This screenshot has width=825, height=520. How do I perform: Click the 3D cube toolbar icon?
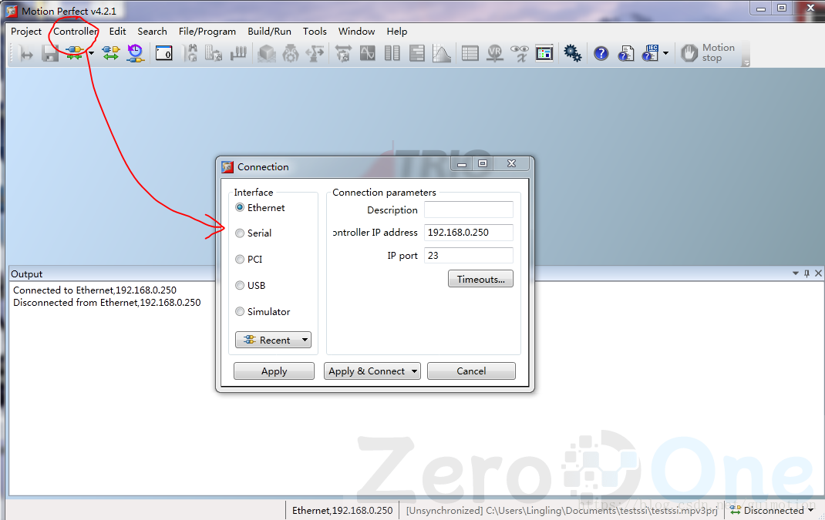click(267, 53)
